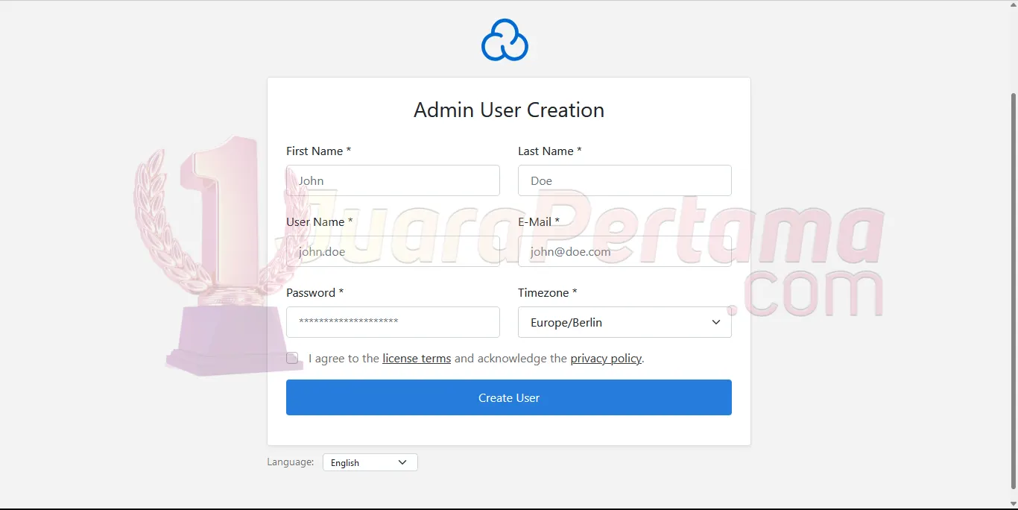Select the masked Password input field

tap(393, 322)
